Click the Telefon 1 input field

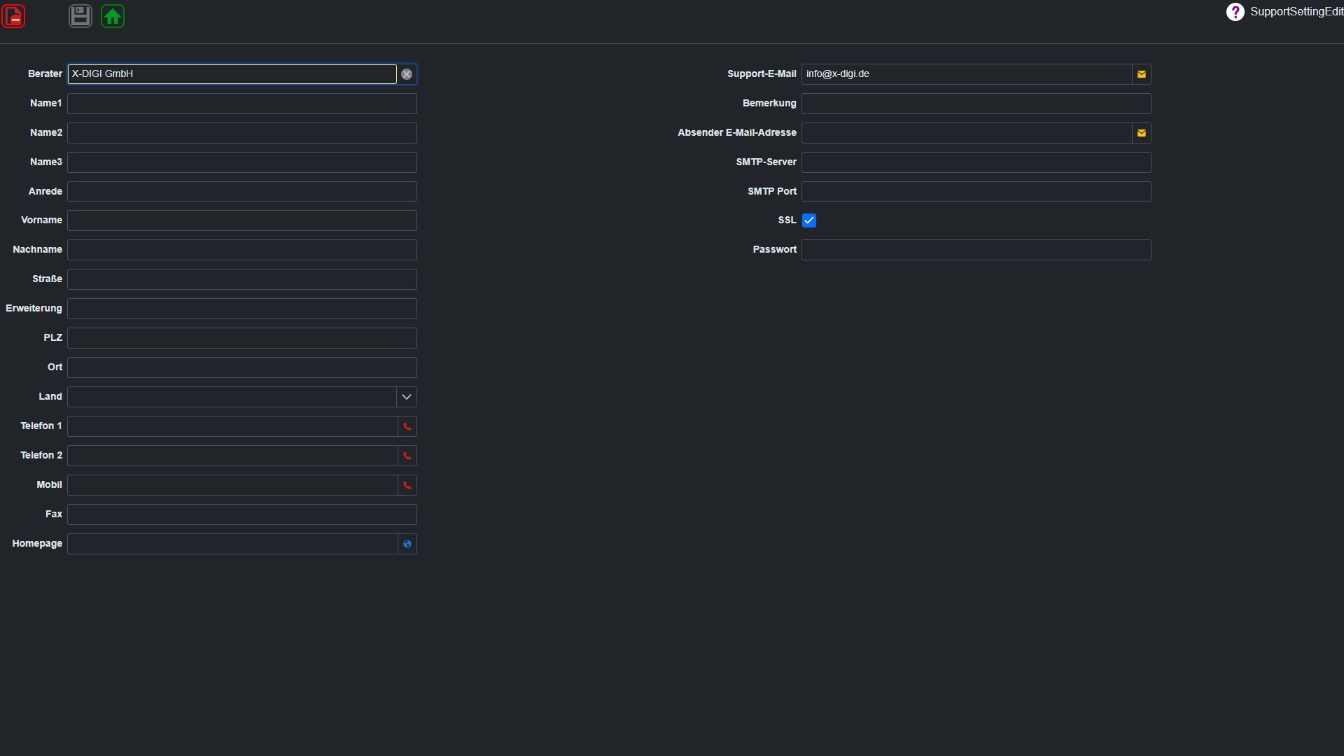pyautogui.click(x=232, y=426)
